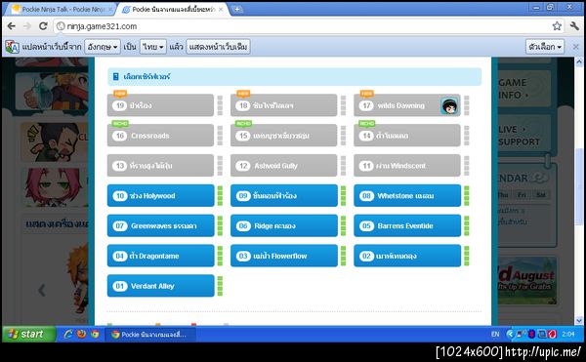Select the second Pockie Ninja browser tab
586x362 pixels.
coord(172,10)
